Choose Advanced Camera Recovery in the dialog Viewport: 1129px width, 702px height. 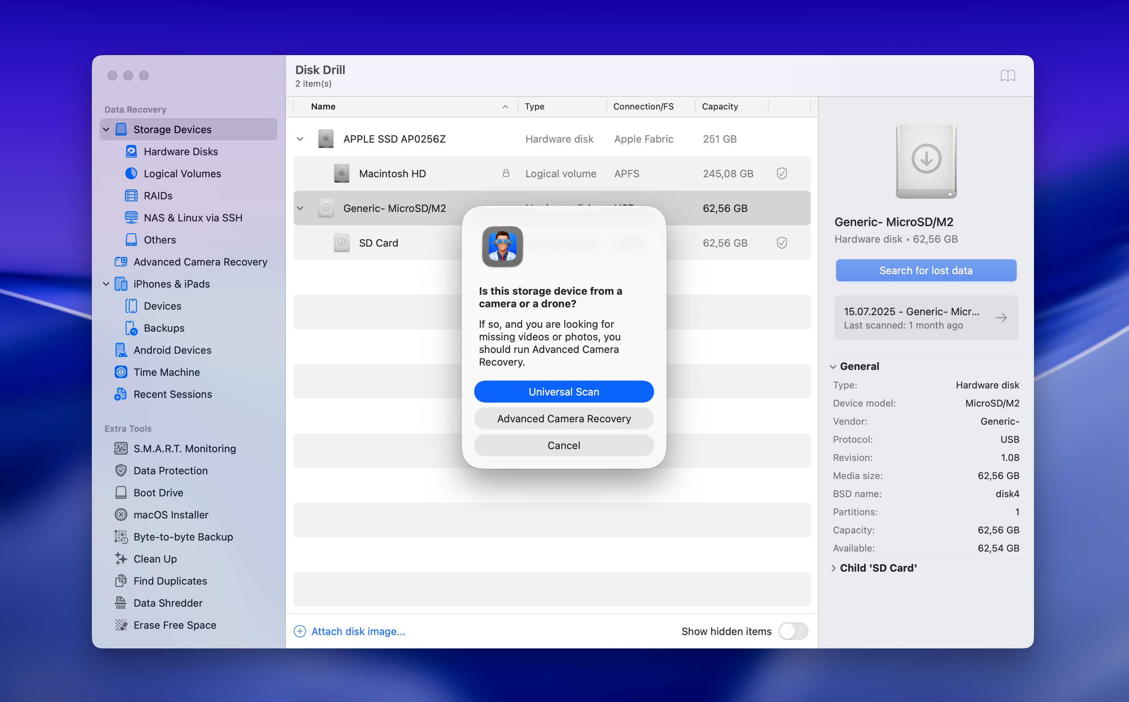(x=564, y=418)
